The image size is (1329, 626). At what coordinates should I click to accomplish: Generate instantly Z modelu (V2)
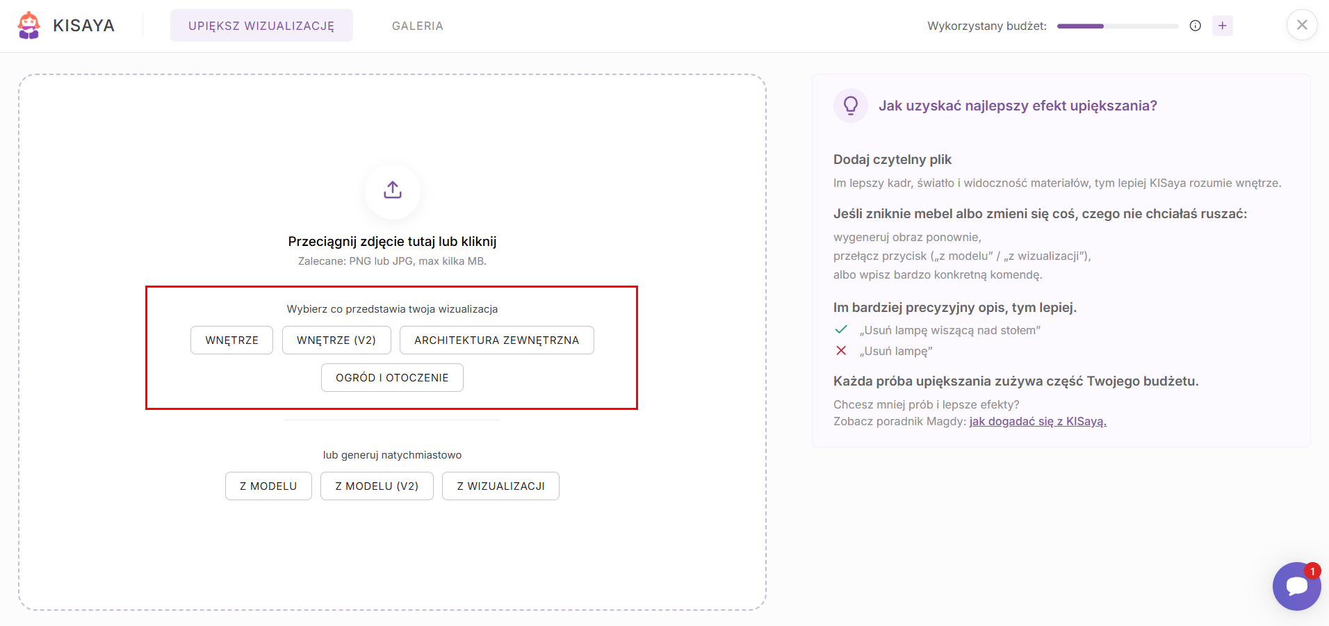point(377,486)
